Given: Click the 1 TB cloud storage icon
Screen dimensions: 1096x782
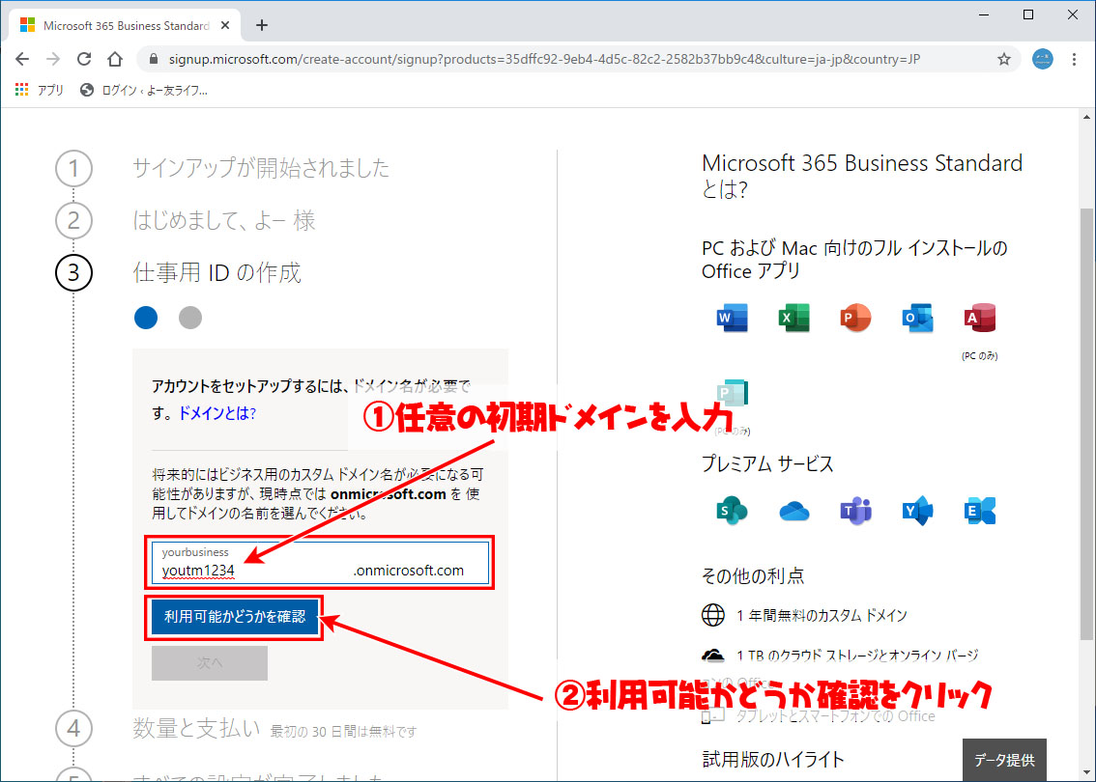Looking at the screenshot, I should point(713,656).
